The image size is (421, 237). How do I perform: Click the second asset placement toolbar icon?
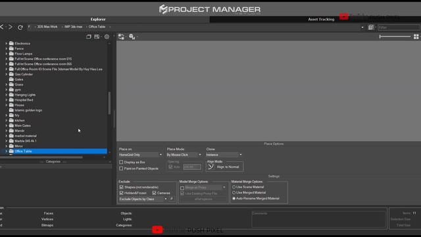click(132, 37)
